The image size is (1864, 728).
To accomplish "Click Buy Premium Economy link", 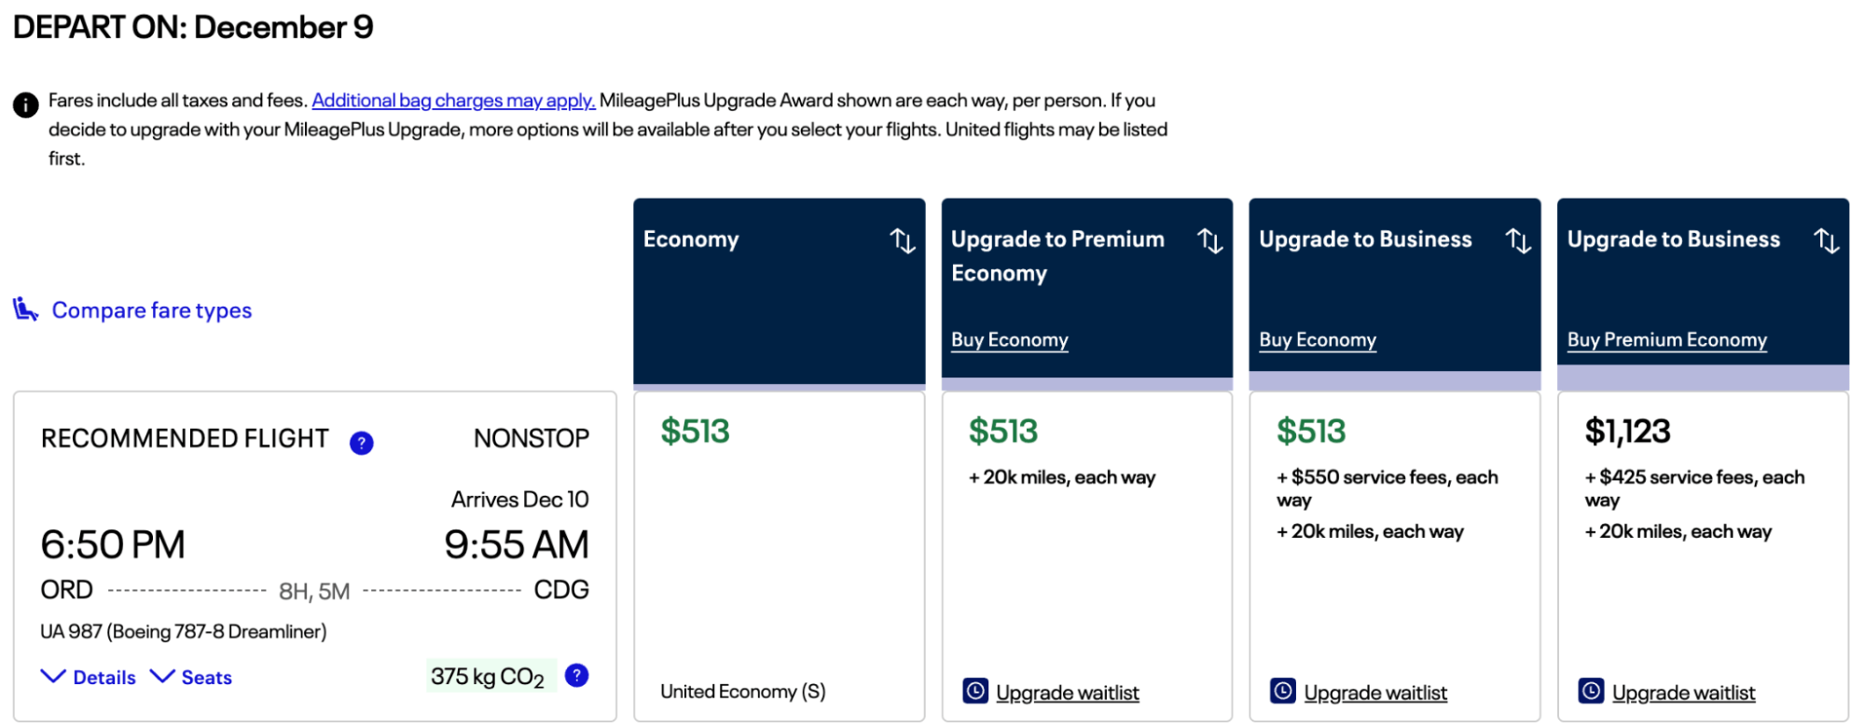I will point(1666,340).
